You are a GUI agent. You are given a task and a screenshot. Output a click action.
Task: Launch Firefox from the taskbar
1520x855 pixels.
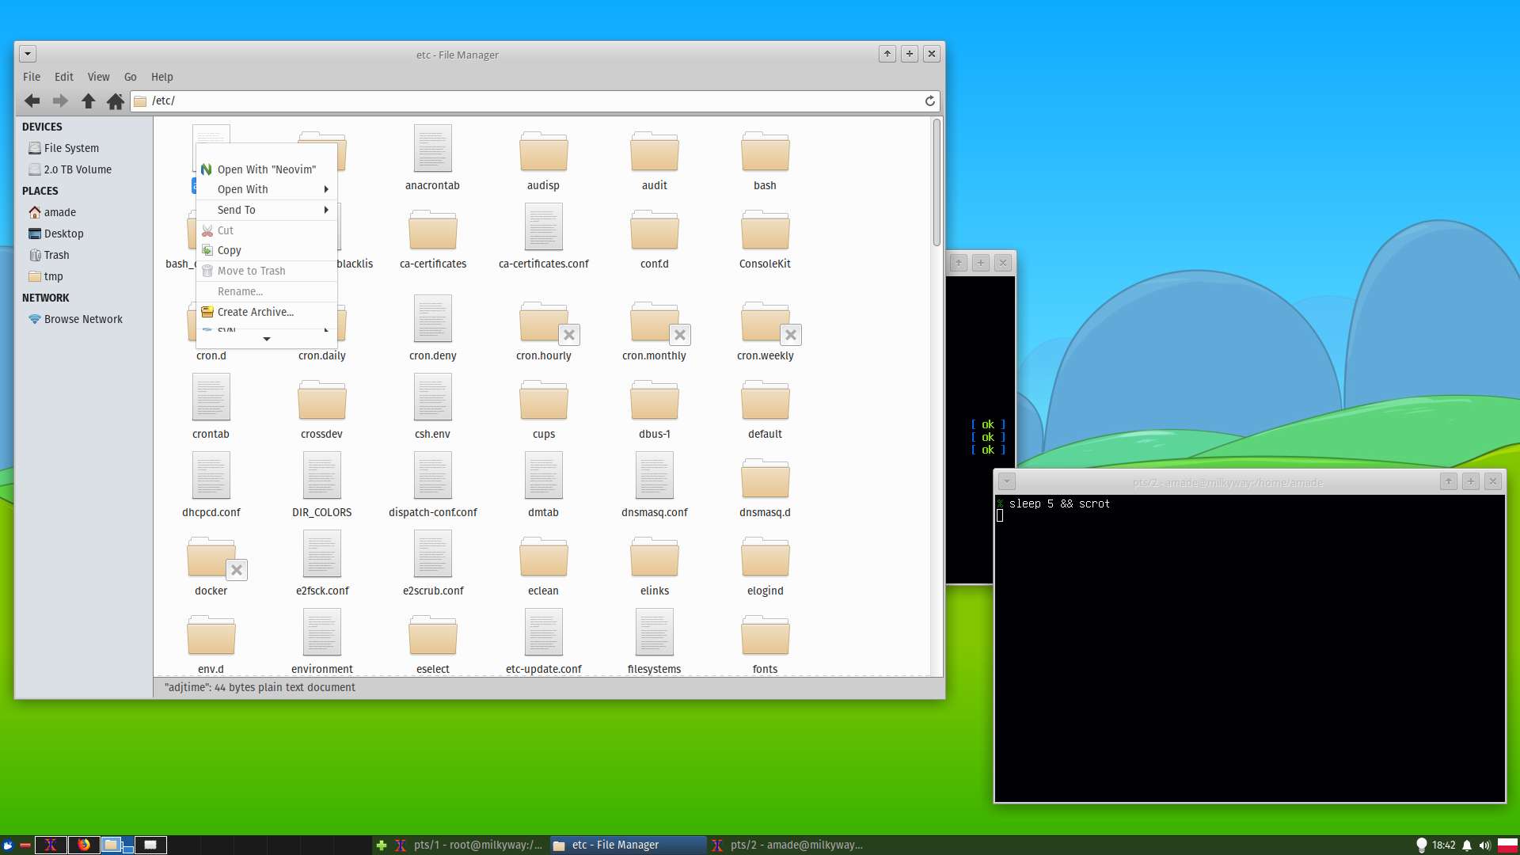[x=84, y=845]
